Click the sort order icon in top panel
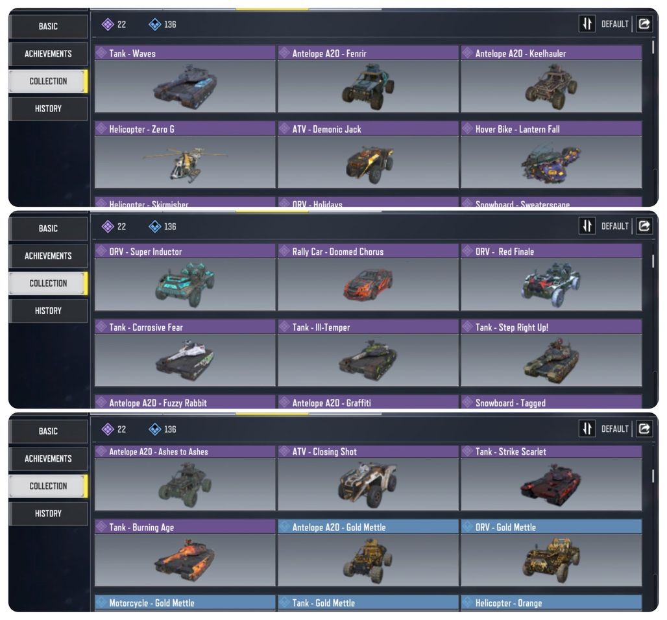The image size is (667, 620). coord(587,24)
